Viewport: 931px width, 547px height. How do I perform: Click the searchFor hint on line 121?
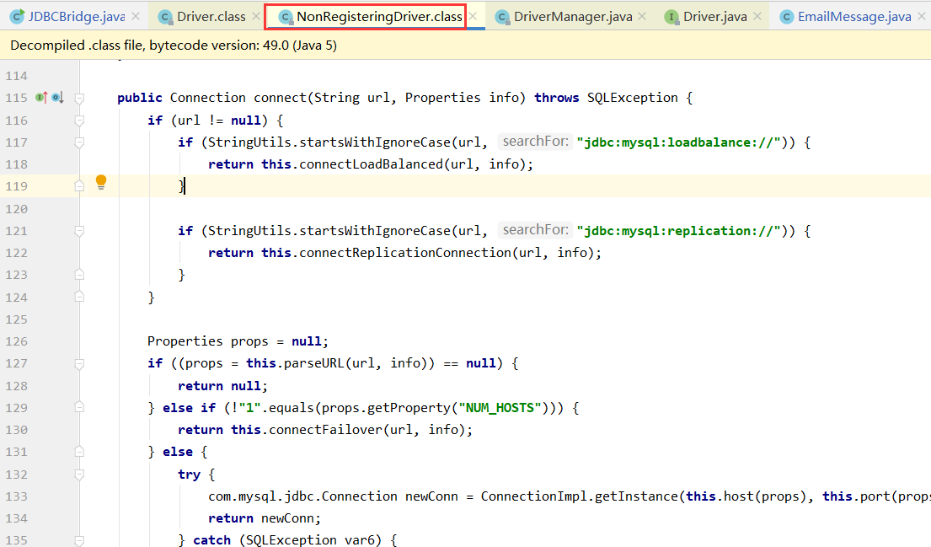tap(535, 230)
